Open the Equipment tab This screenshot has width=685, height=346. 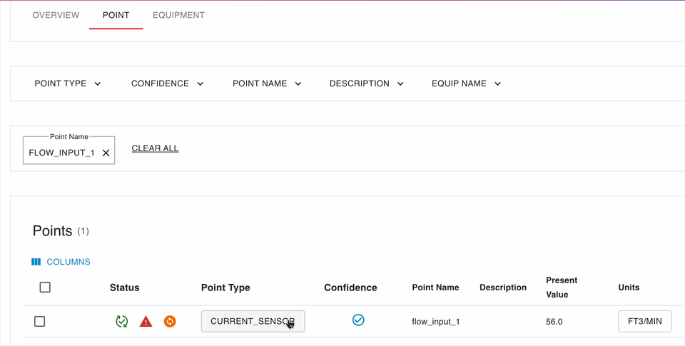(x=178, y=15)
